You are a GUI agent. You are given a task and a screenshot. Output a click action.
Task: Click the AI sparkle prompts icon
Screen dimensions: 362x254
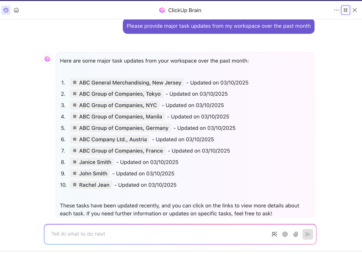pyautogui.click(x=274, y=234)
